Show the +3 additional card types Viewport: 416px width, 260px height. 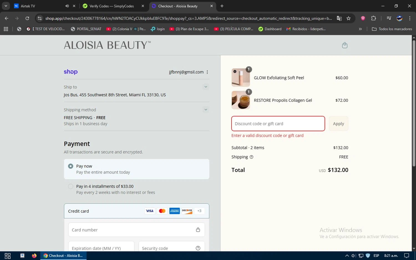[x=199, y=211]
